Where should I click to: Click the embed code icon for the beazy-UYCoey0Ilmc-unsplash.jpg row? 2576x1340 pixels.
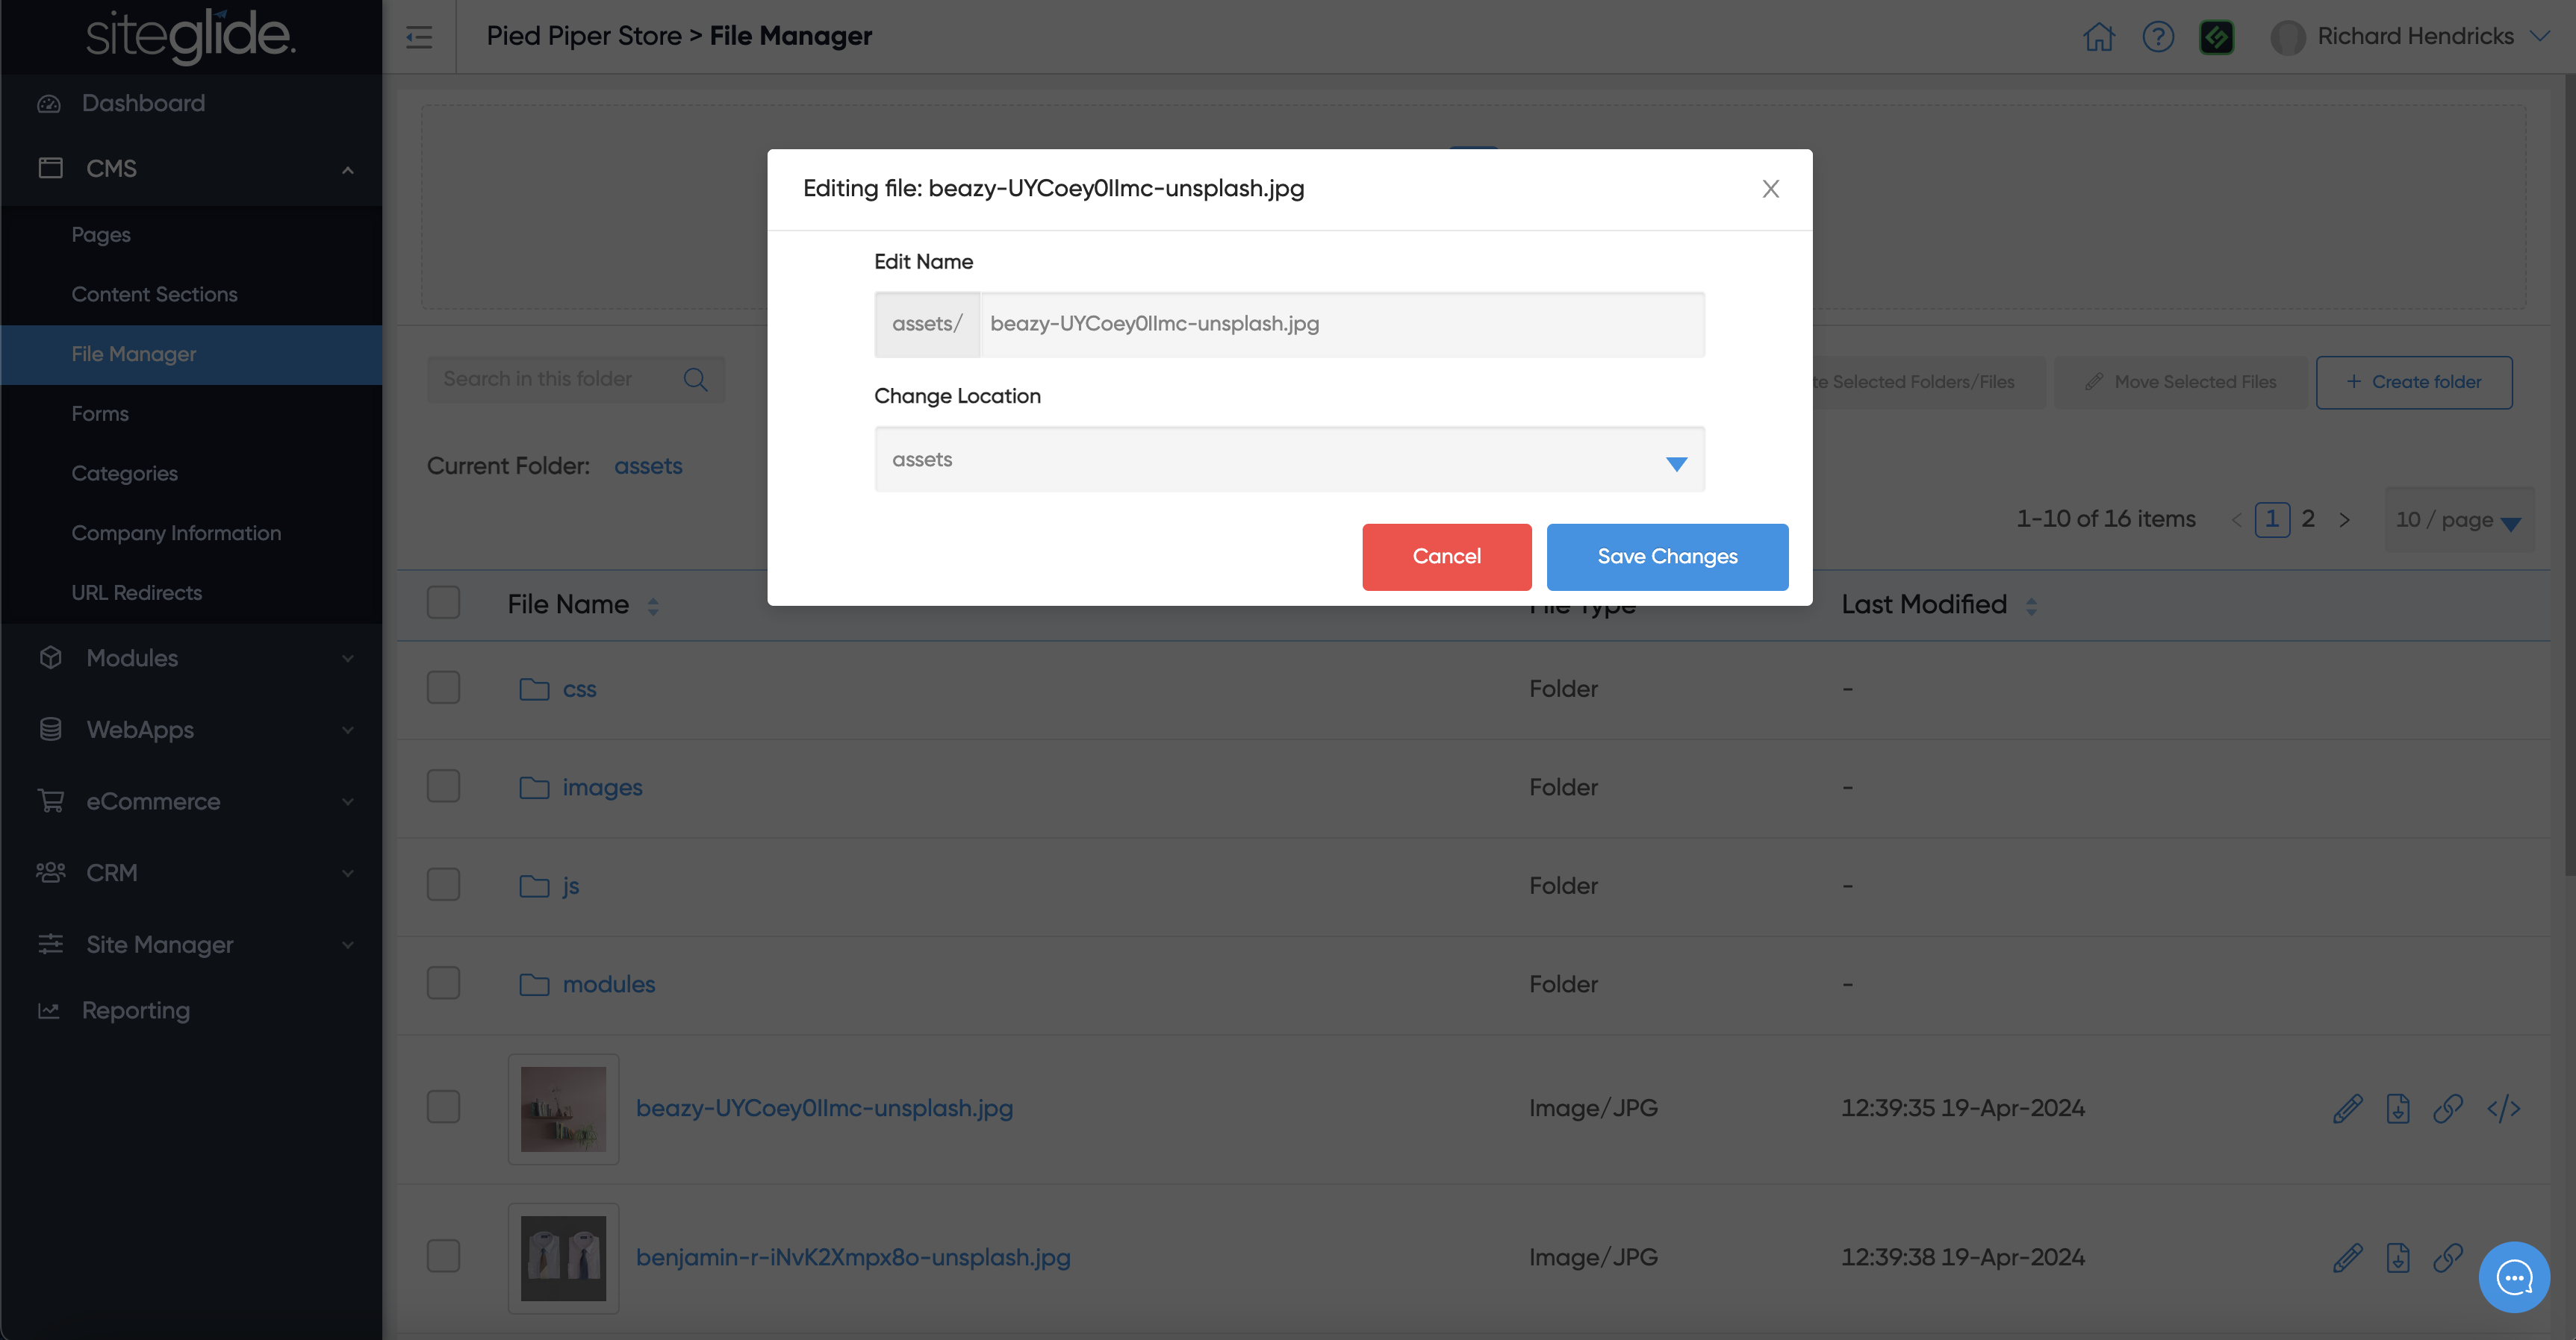pyautogui.click(x=2502, y=1108)
